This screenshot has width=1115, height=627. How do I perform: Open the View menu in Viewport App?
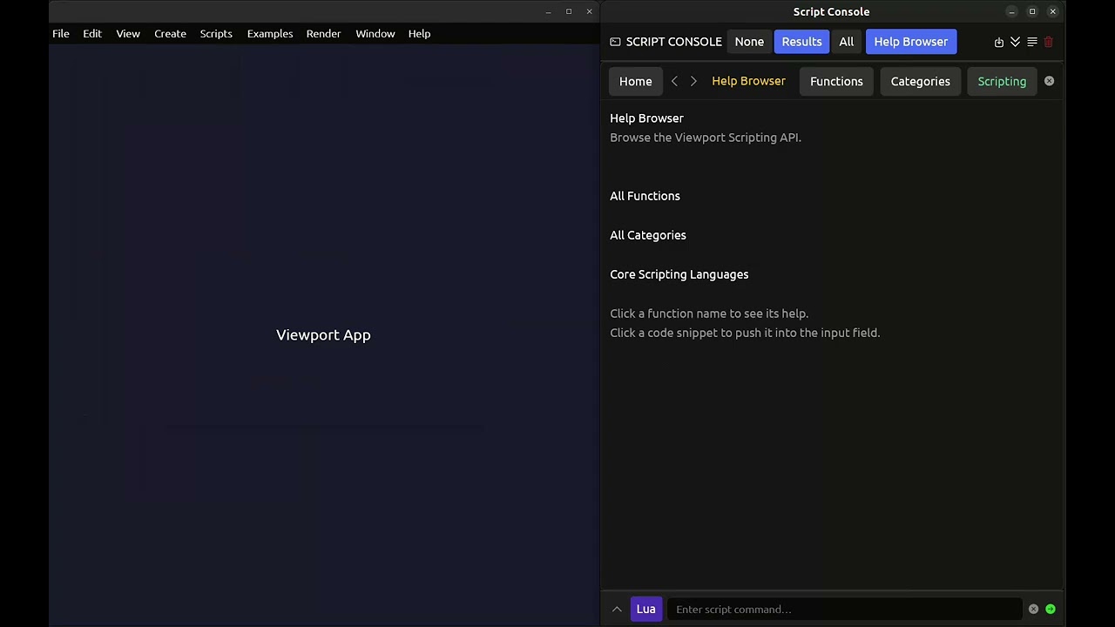point(128,33)
